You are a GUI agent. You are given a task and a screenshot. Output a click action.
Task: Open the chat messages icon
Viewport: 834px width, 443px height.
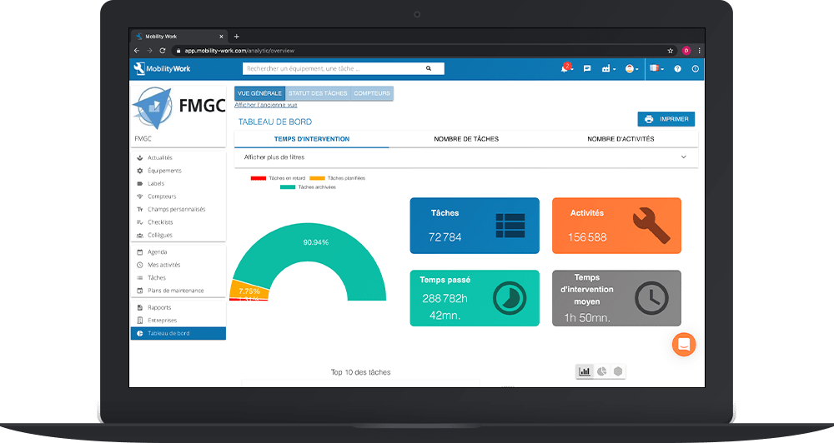point(587,68)
